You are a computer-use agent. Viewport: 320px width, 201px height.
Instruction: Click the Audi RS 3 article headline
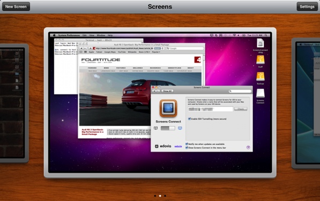click(x=92, y=132)
